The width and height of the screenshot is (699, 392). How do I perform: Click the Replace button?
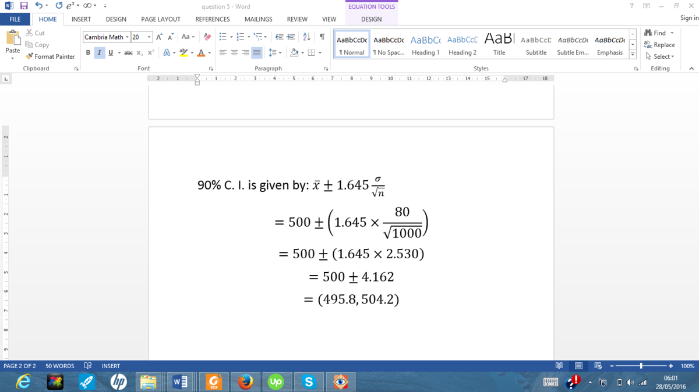click(659, 45)
